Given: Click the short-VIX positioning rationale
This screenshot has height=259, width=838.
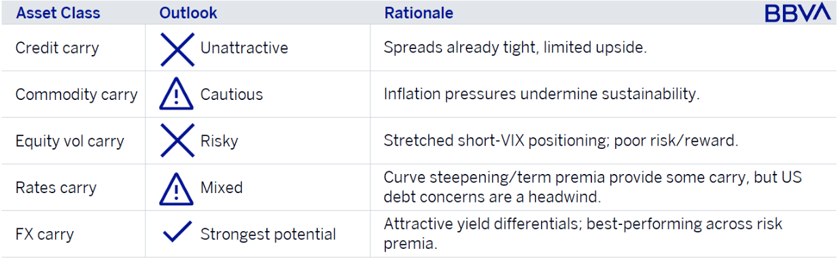Looking at the screenshot, I should click(x=560, y=141).
